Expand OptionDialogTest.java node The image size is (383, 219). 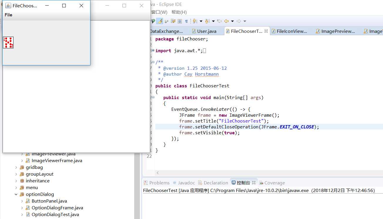(x=22, y=215)
